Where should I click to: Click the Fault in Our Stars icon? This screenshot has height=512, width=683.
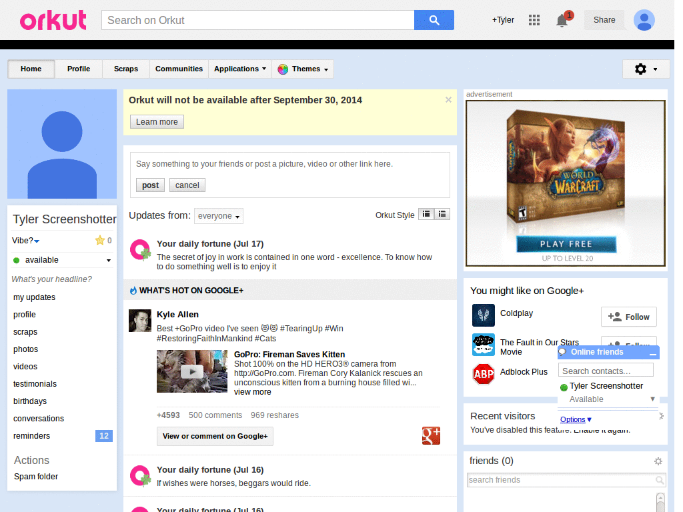click(483, 345)
